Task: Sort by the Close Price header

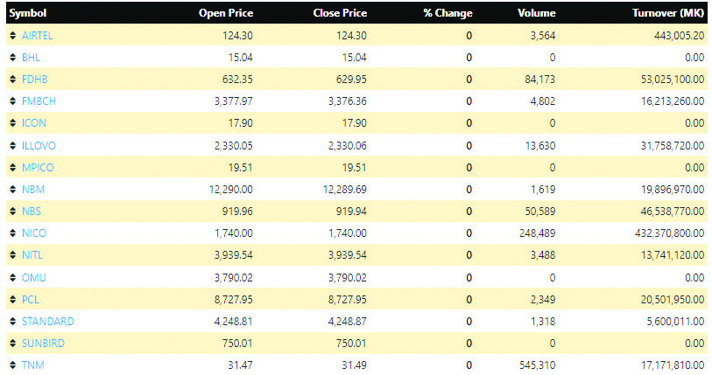Action: click(340, 13)
